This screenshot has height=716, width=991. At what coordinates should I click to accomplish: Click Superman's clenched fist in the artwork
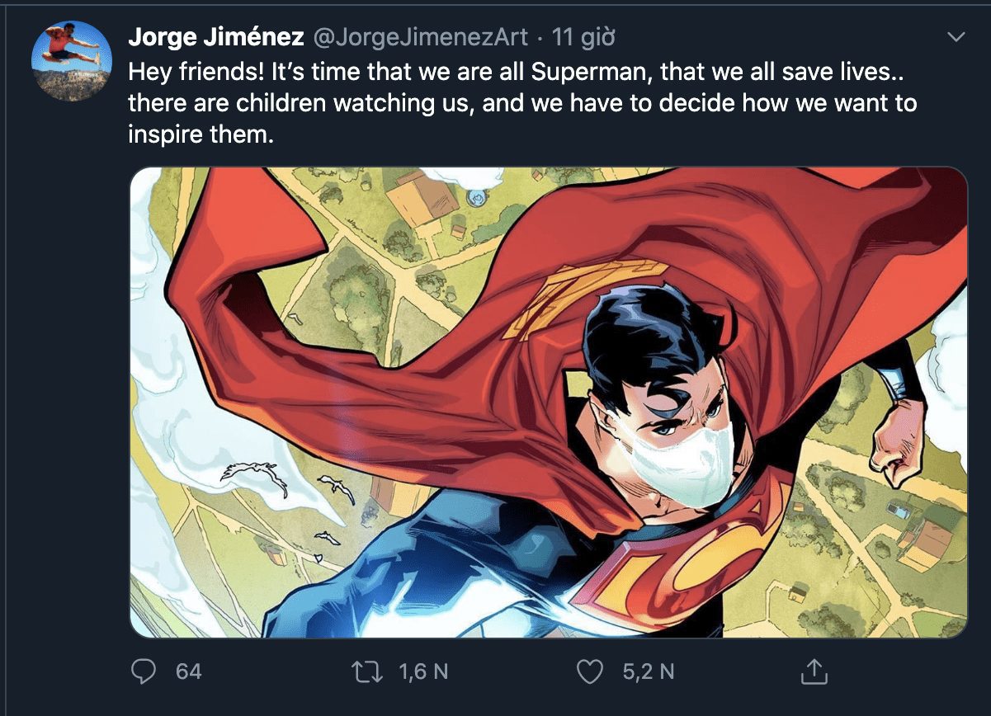tap(899, 445)
